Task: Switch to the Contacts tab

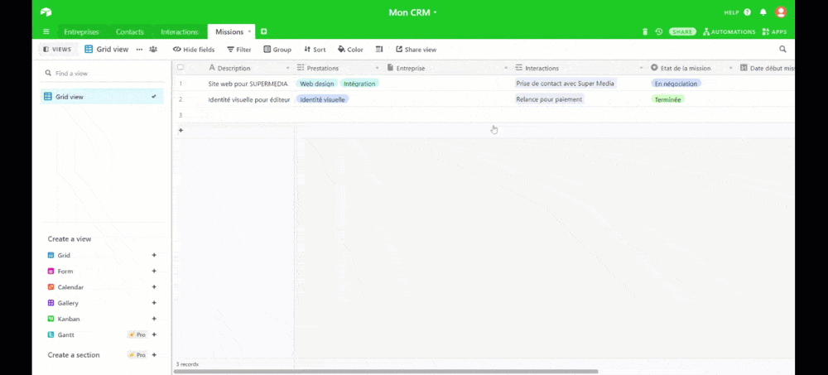Action: [130, 31]
